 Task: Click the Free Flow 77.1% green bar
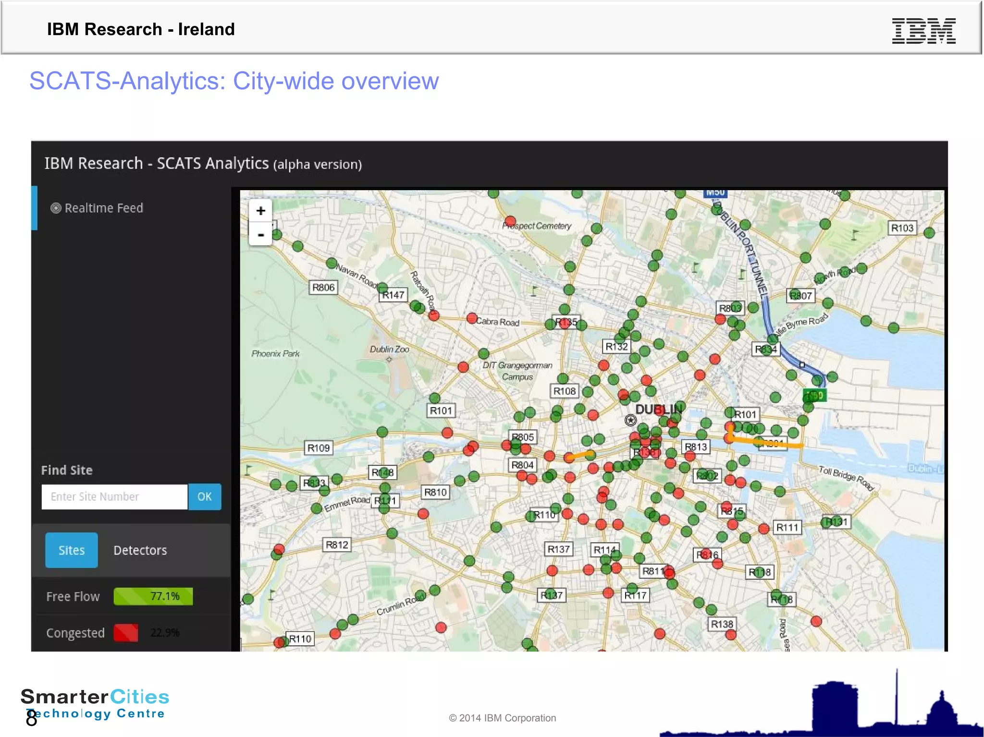[153, 596]
